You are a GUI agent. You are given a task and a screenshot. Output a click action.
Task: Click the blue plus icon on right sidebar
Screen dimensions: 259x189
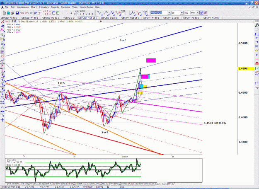point(257,55)
